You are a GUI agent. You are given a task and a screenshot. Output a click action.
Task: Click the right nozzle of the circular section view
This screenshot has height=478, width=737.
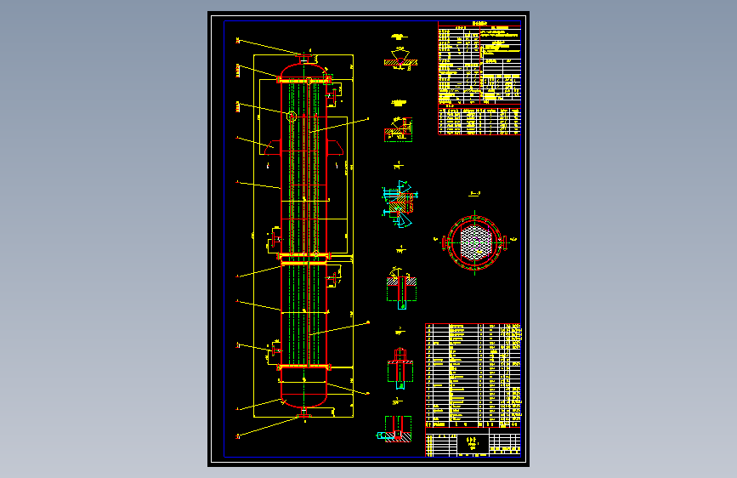(x=504, y=242)
